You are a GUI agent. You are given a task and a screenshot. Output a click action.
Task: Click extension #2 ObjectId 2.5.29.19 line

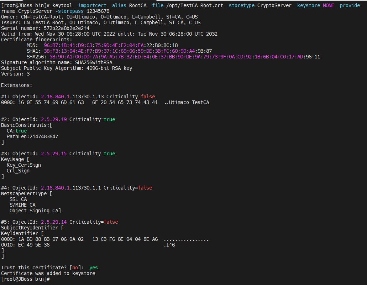click(58, 119)
